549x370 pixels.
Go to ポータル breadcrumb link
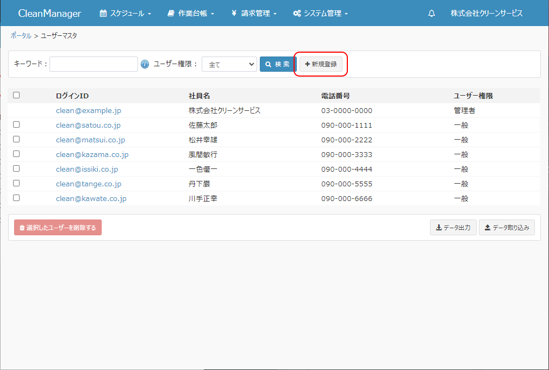point(21,36)
